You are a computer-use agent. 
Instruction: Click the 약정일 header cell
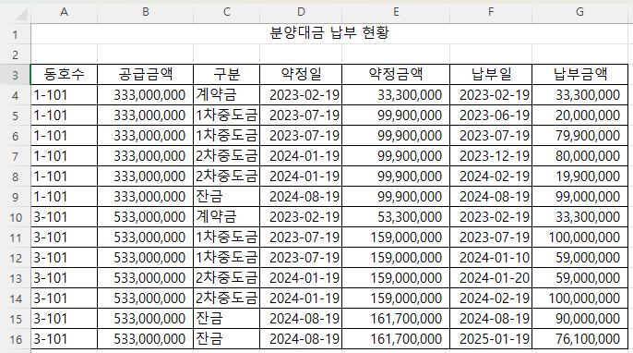(x=301, y=75)
